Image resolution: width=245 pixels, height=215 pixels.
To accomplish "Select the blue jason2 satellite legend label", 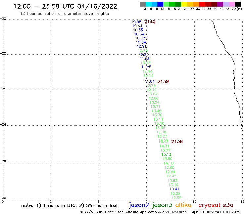I will (139, 205).
